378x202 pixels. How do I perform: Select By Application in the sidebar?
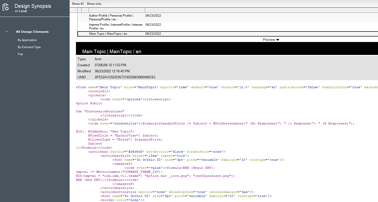point(27,40)
